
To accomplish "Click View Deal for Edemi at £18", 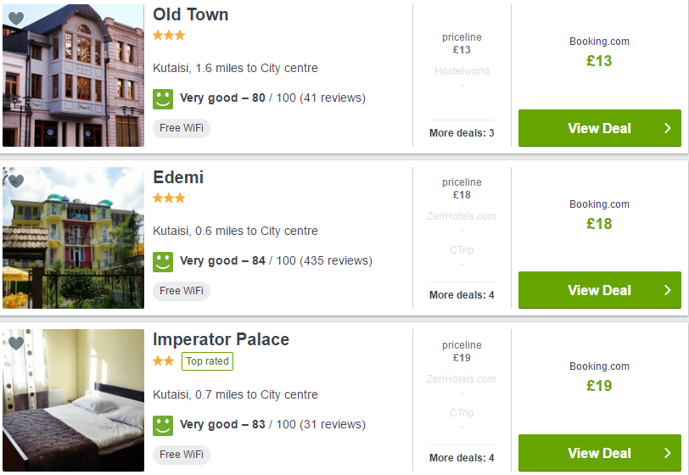I will tap(600, 290).
